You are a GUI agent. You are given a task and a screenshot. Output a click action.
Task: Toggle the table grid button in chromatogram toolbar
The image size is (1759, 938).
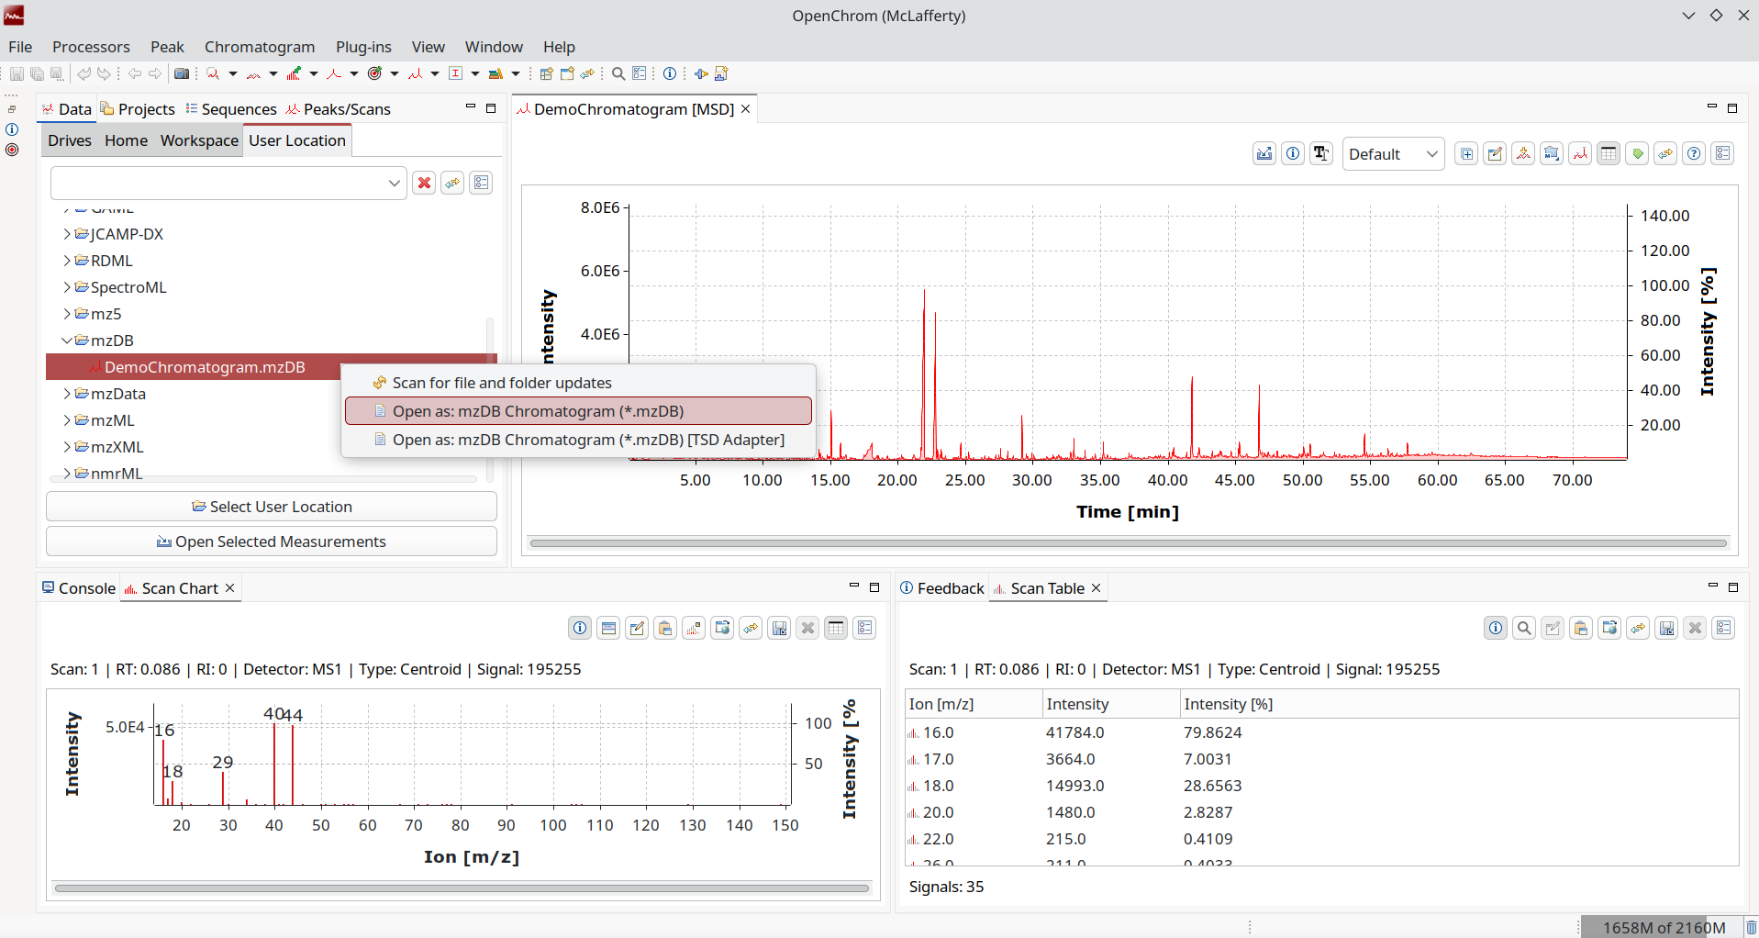coord(1609,154)
